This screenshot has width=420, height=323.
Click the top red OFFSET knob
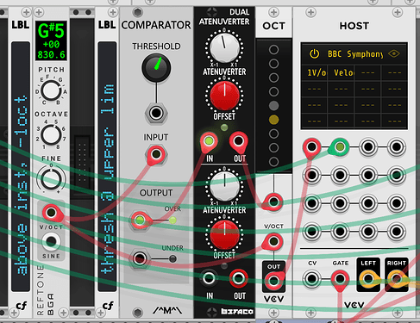[x=224, y=96]
